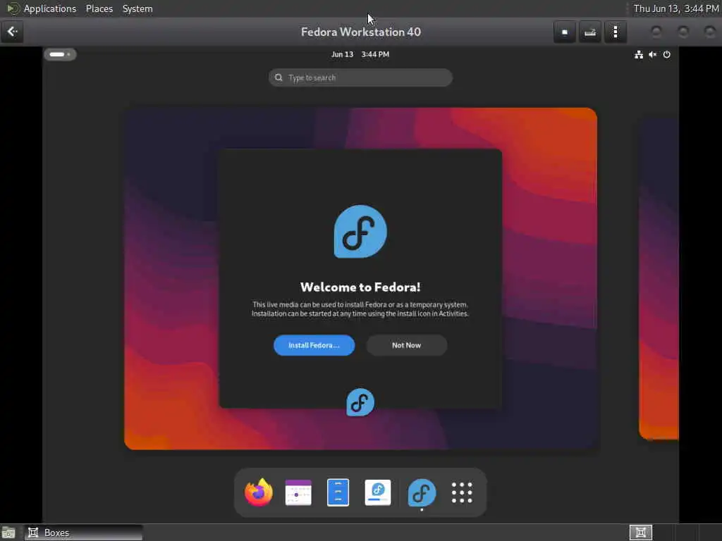722x541 pixels.
Task: Open Files from the dock
Action: pos(338,492)
